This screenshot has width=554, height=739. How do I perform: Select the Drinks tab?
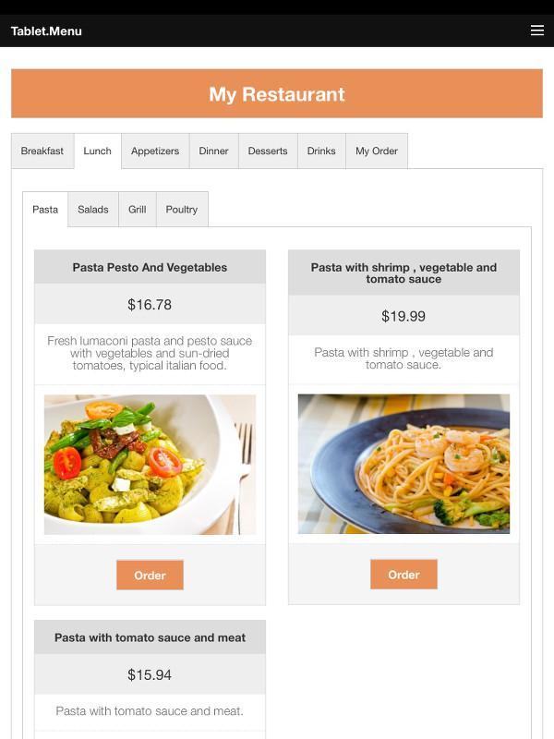click(x=321, y=151)
